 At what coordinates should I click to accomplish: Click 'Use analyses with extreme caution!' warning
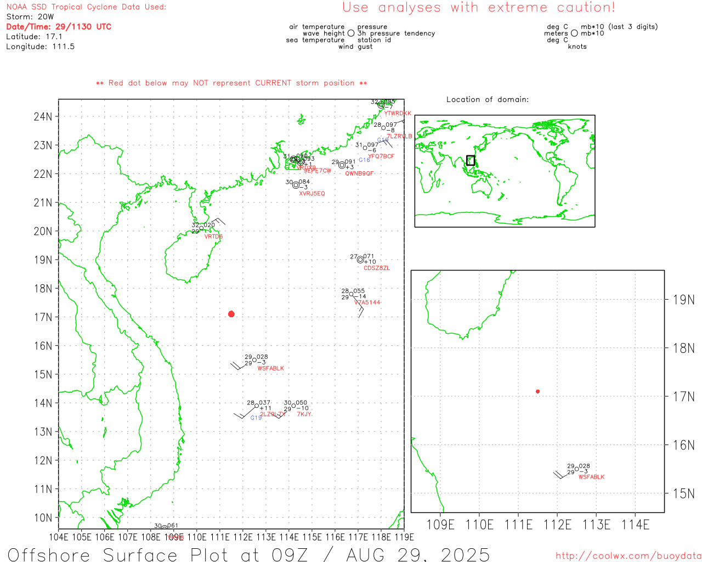click(479, 8)
